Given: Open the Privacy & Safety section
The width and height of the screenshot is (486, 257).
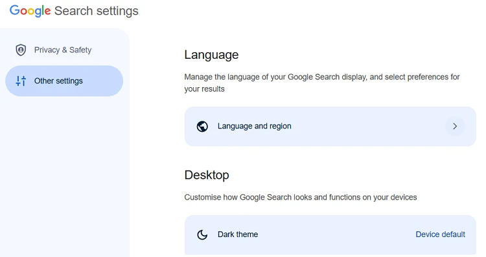Looking at the screenshot, I should pyautogui.click(x=64, y=50).
